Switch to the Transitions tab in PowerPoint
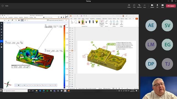The width and height of the screenshot is (177, 99). click(x=92, y=19)
